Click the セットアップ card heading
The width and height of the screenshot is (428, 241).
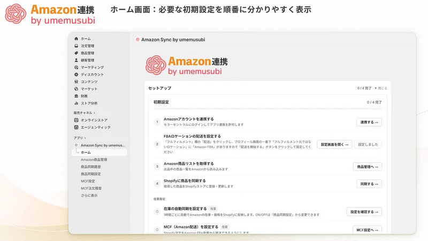tap(159, 88)
